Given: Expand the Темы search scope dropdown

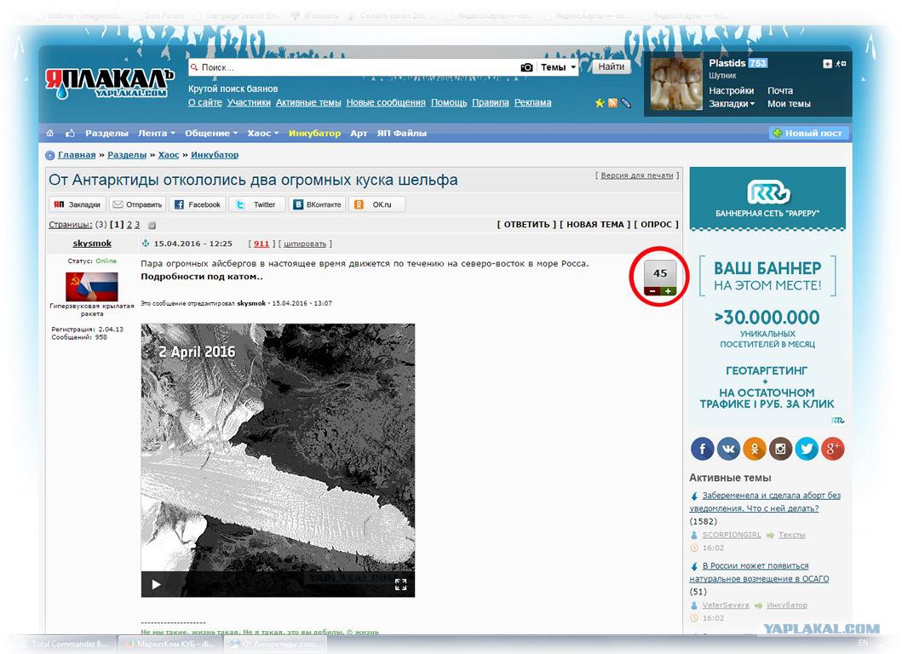Looking at the screenshot, I should [558, 67].
